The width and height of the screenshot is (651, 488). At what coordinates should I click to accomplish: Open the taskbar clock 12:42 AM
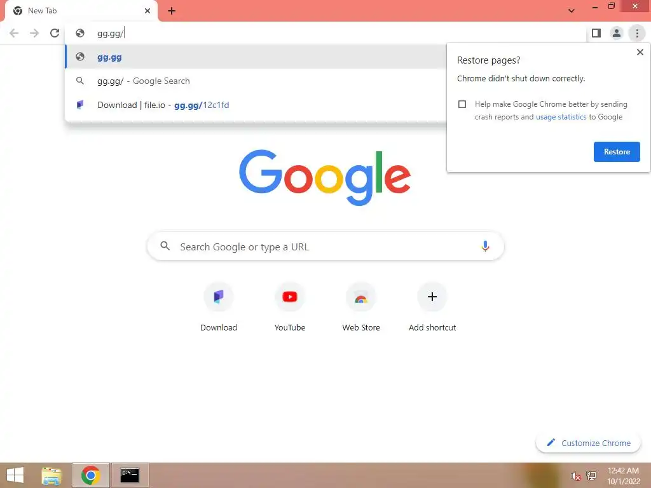[x=623, y=475]
